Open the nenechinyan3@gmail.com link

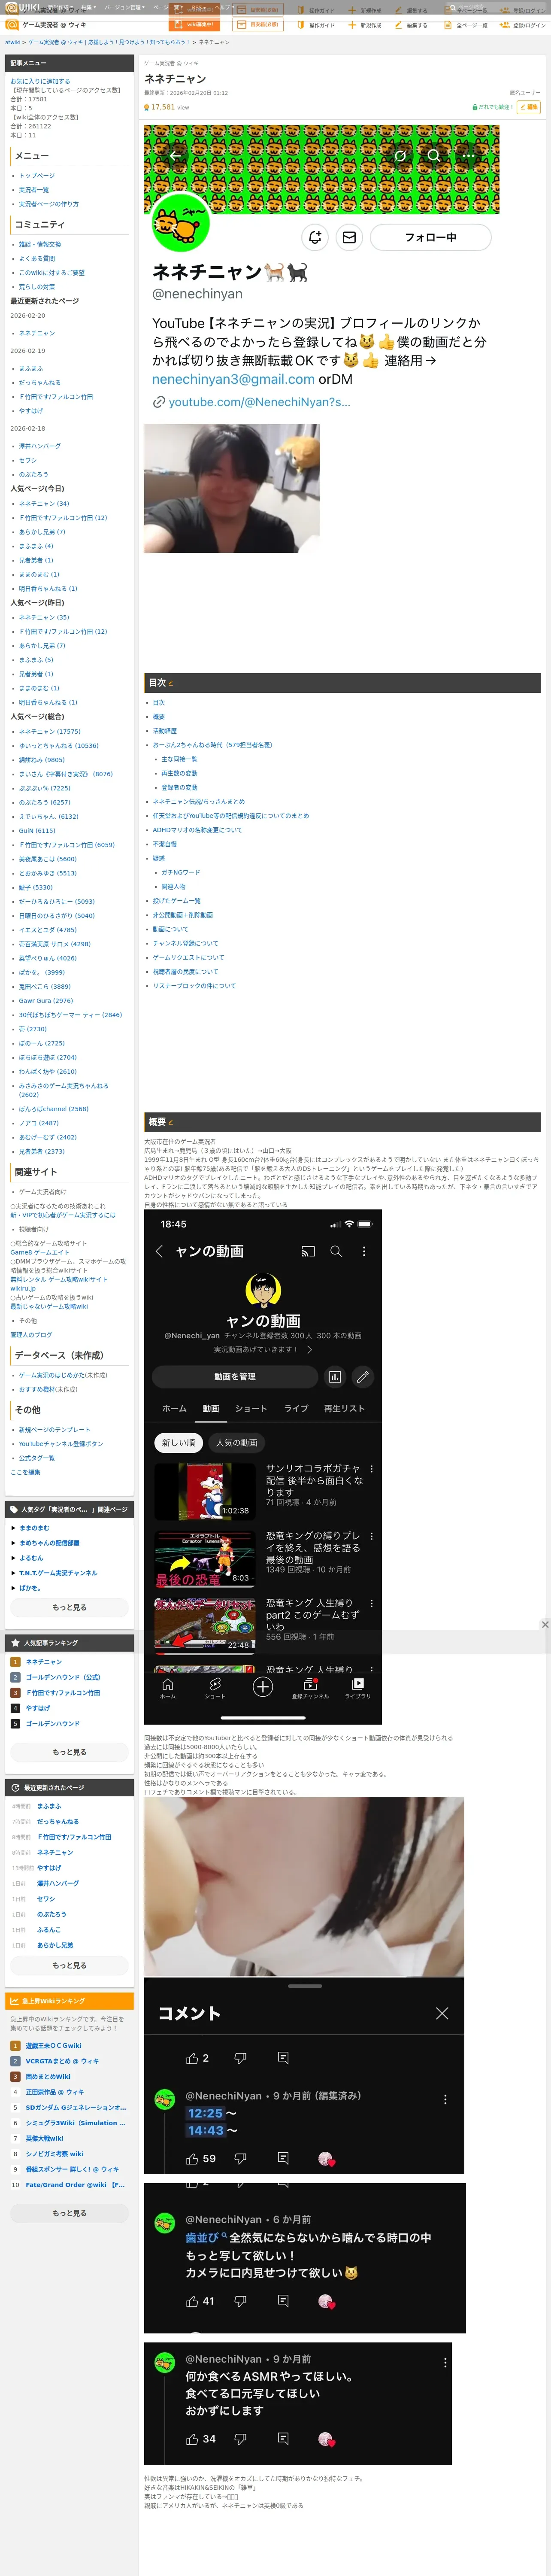[233, 379]
